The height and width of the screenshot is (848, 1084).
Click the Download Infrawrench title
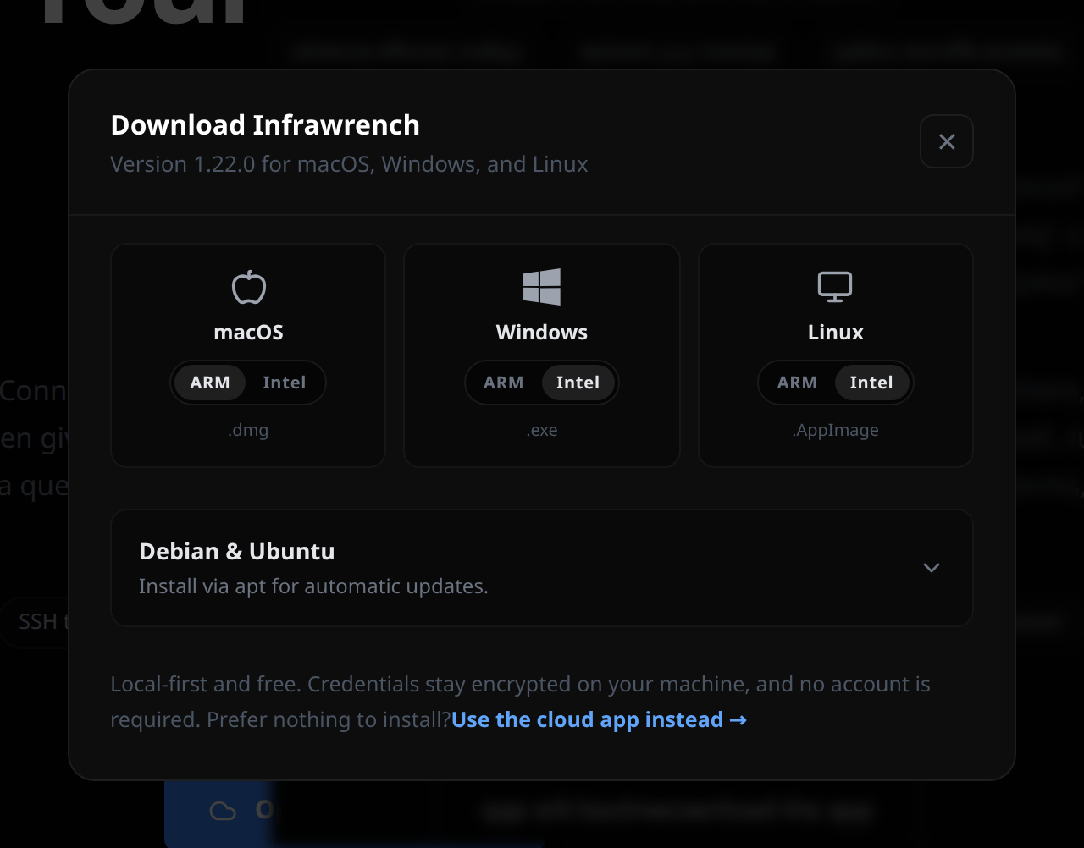pyautogui.click(x=265, y=125)
